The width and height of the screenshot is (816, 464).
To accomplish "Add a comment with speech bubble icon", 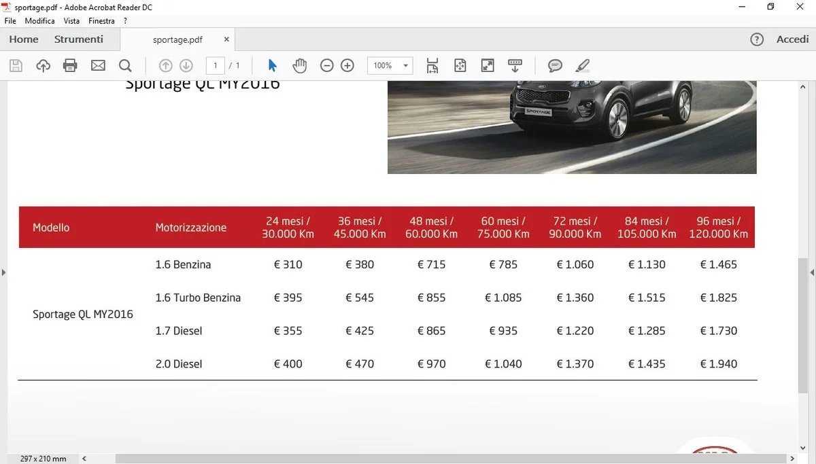I will coord(556,66).
